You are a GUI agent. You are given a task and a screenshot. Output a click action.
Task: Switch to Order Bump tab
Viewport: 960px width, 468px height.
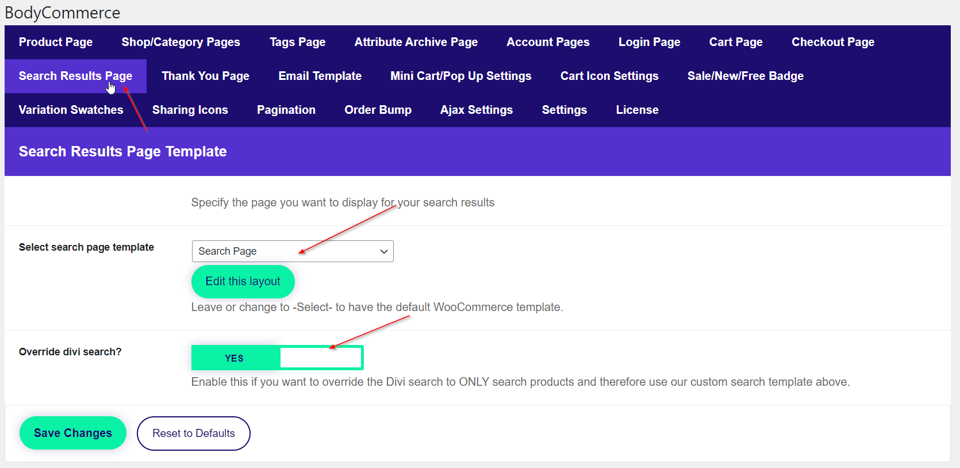[378, 110]
